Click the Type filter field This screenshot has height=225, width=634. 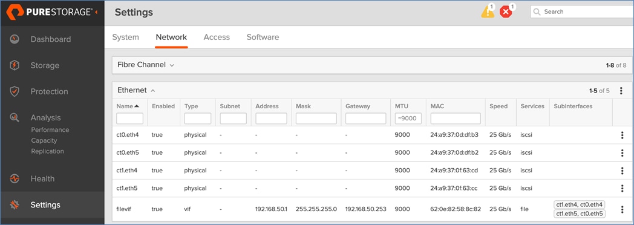tap(198, 119)
